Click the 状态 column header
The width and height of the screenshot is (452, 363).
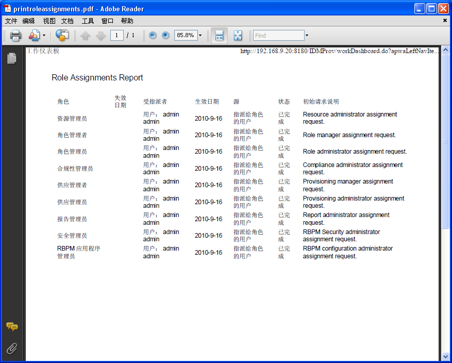point(284,102)
